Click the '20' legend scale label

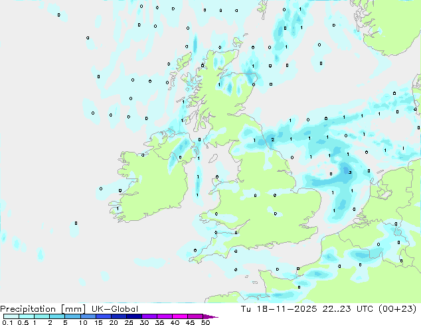pyautogui.click(x=114, y=322)
